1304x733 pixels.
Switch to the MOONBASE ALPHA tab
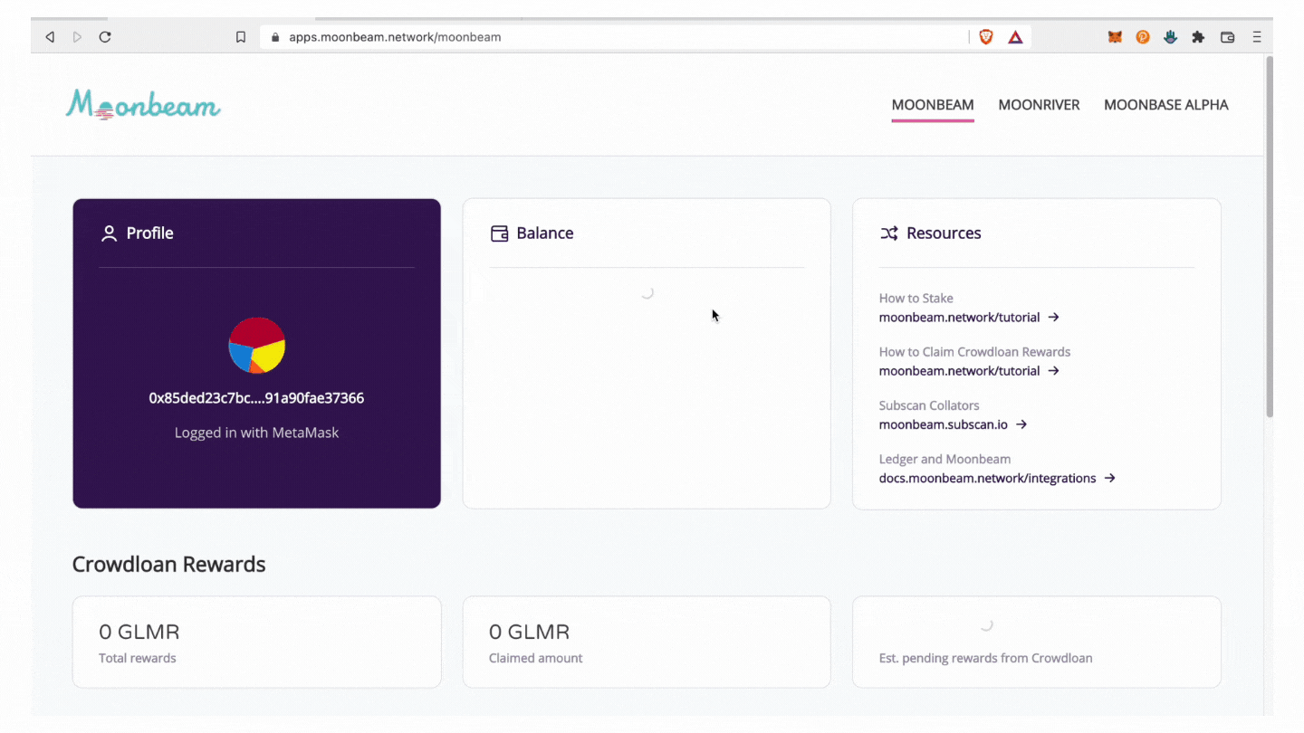tap(1166, 105)
